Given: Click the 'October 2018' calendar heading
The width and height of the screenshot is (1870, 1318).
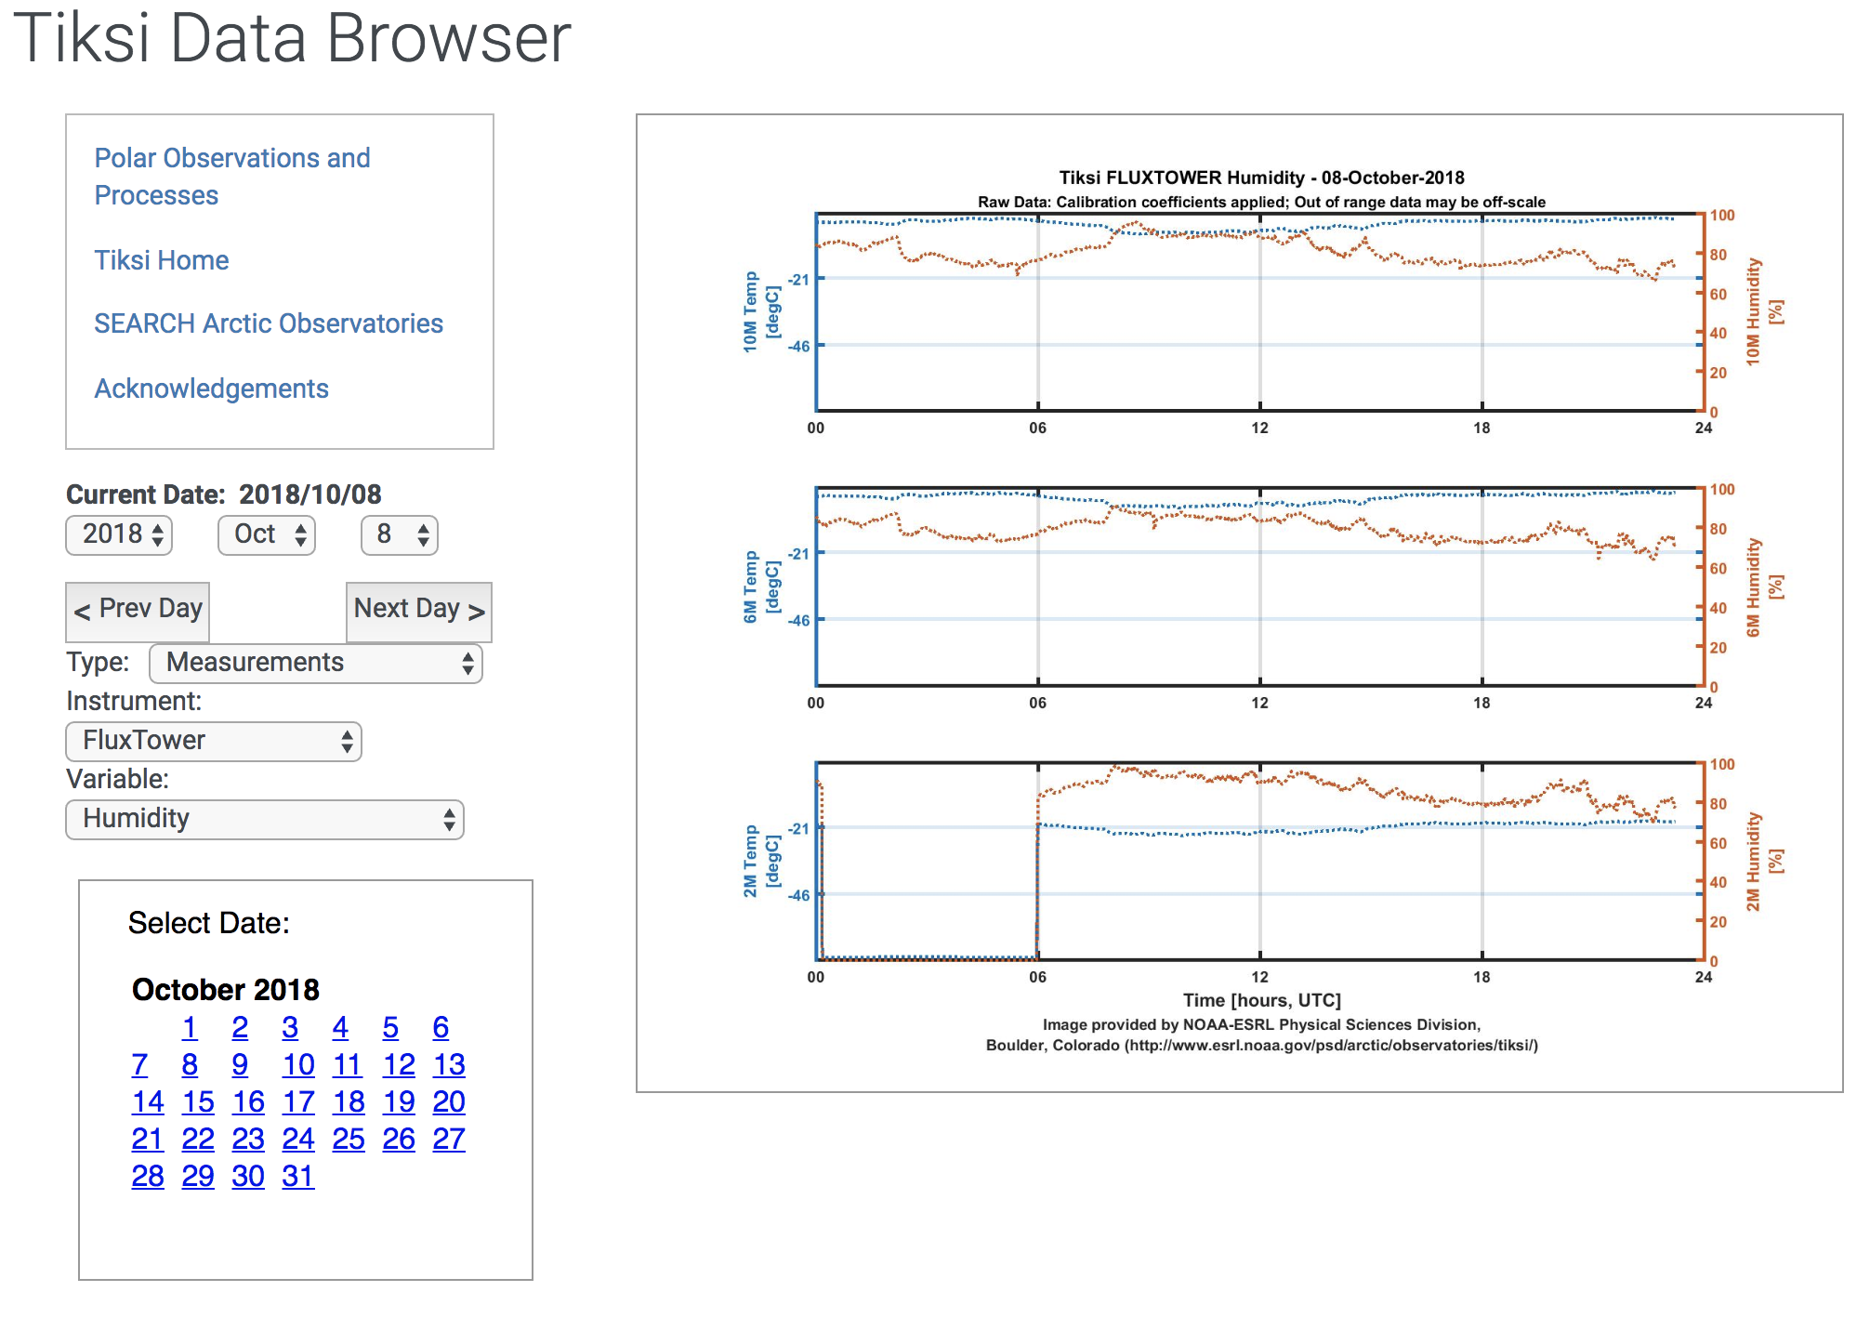Looking at the screenshot, I should pos(226,990).
